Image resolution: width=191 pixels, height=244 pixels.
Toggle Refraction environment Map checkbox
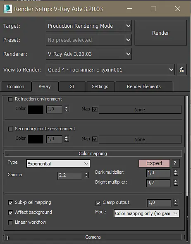95,109
